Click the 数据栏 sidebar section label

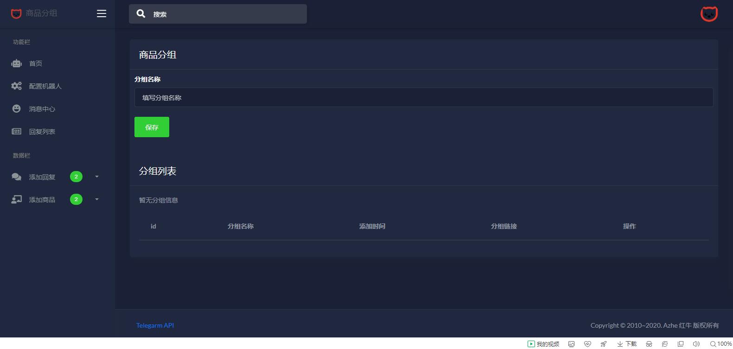pos(21,156)
